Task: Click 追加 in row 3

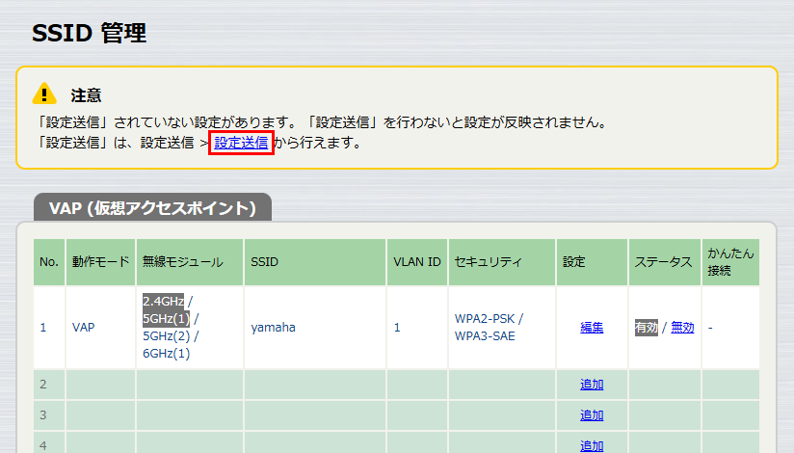Action: pyautogui.click(x=592, y=415)
